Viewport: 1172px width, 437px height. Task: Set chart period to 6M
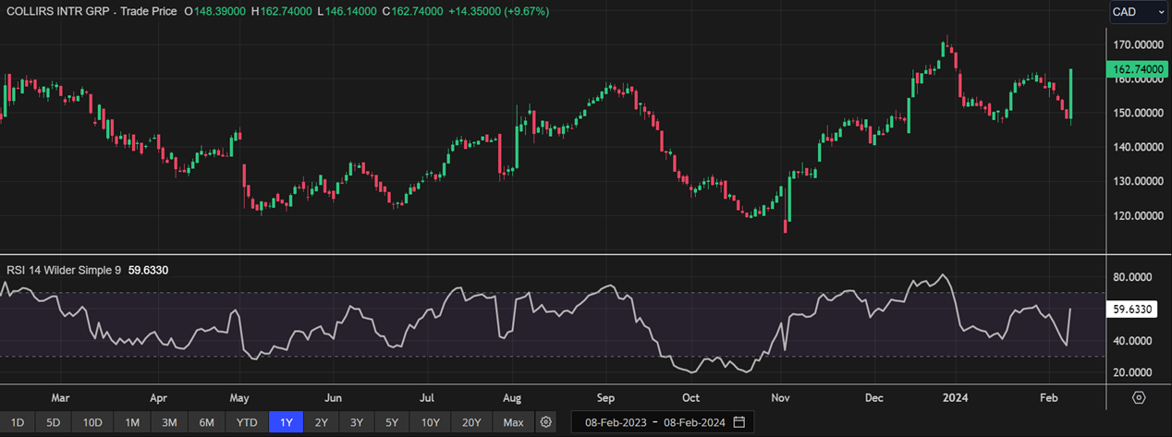(x=207, y=422)
